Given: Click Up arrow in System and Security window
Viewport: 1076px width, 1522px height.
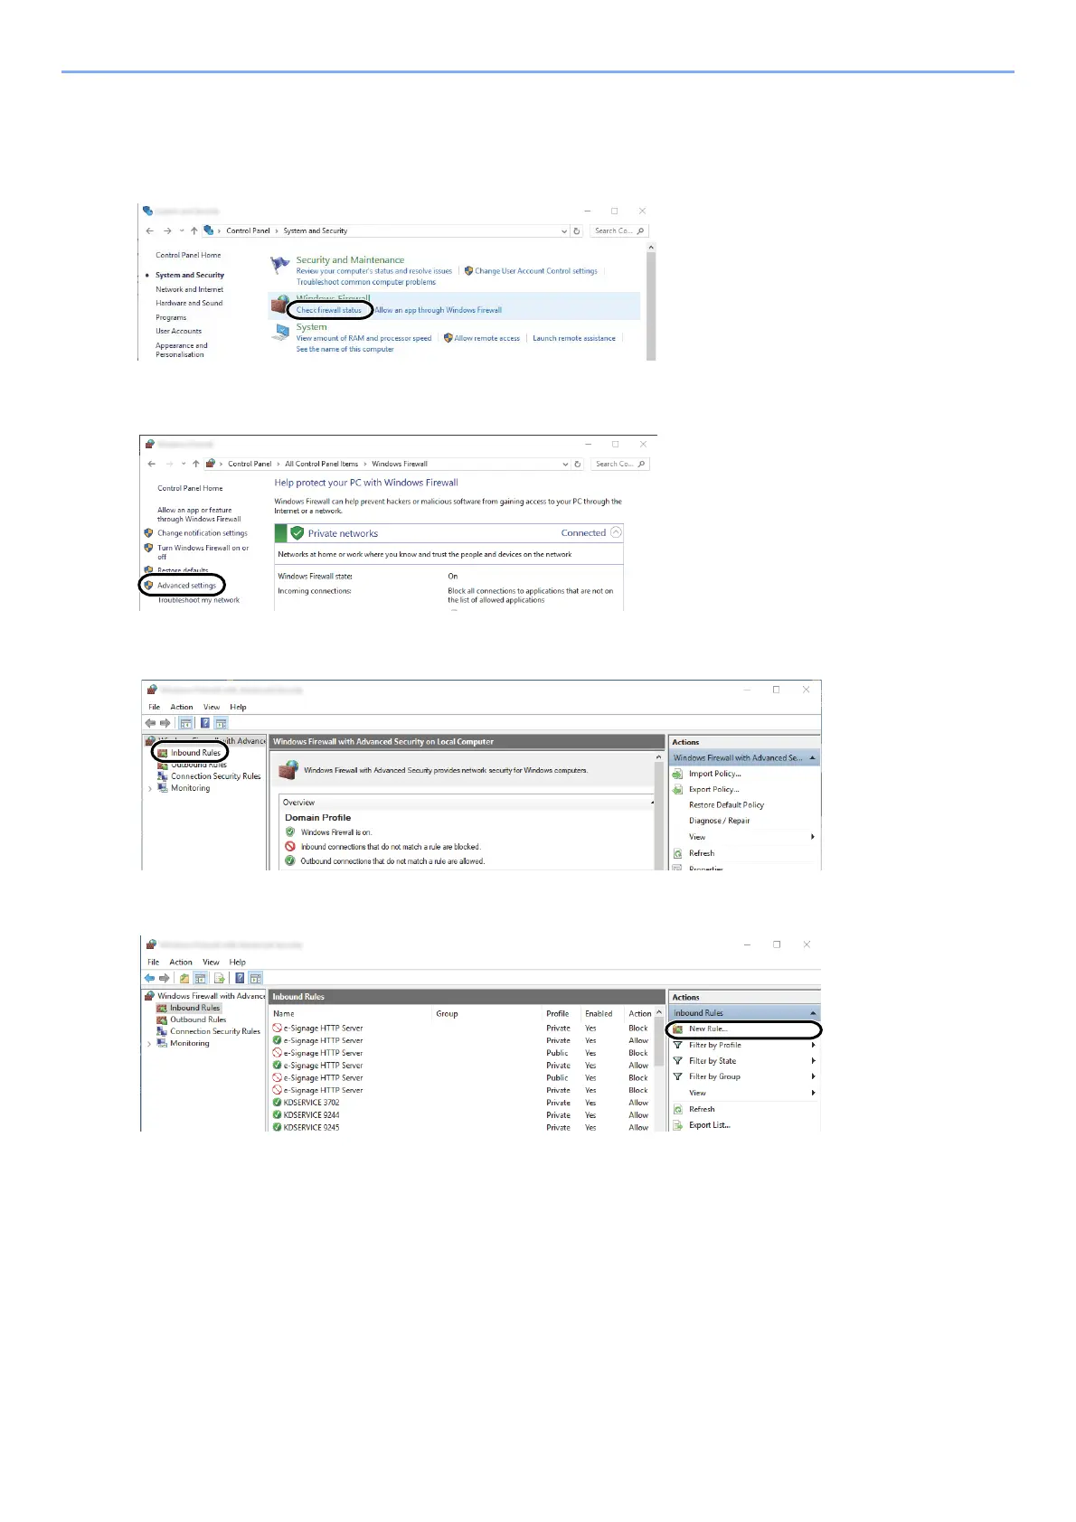Looking at the screenshot, I should [x=193, y=230].
